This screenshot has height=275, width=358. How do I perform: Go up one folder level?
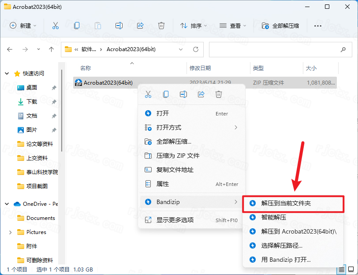tap(52, 49)
